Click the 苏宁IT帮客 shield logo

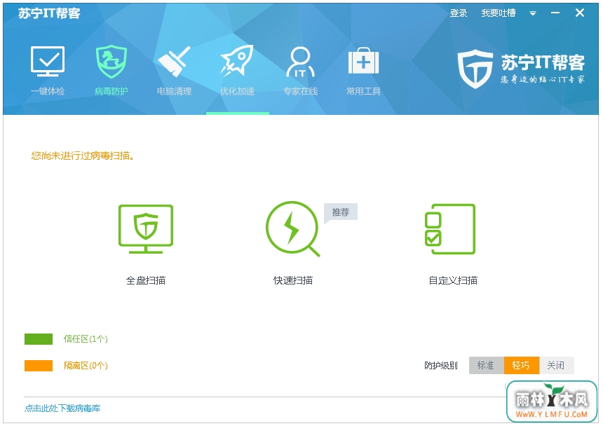click(x=475, y=69)
